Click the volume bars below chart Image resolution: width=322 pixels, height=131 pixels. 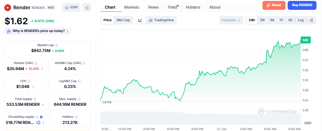(x=200, y=118)
